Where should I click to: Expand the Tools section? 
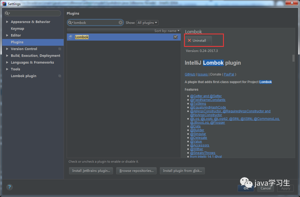(x=7, y=69)
